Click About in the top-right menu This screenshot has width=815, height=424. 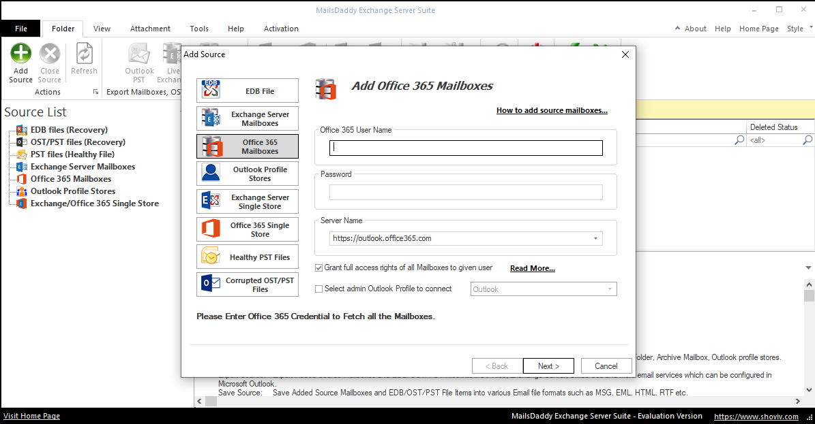696,29
